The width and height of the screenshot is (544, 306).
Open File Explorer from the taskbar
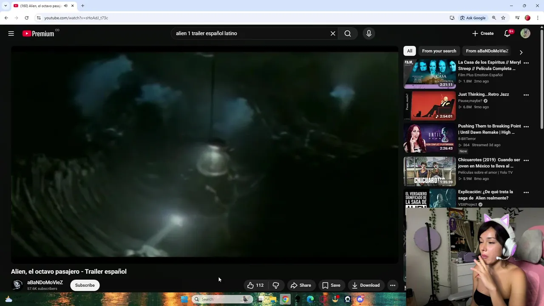coord(273,299)
